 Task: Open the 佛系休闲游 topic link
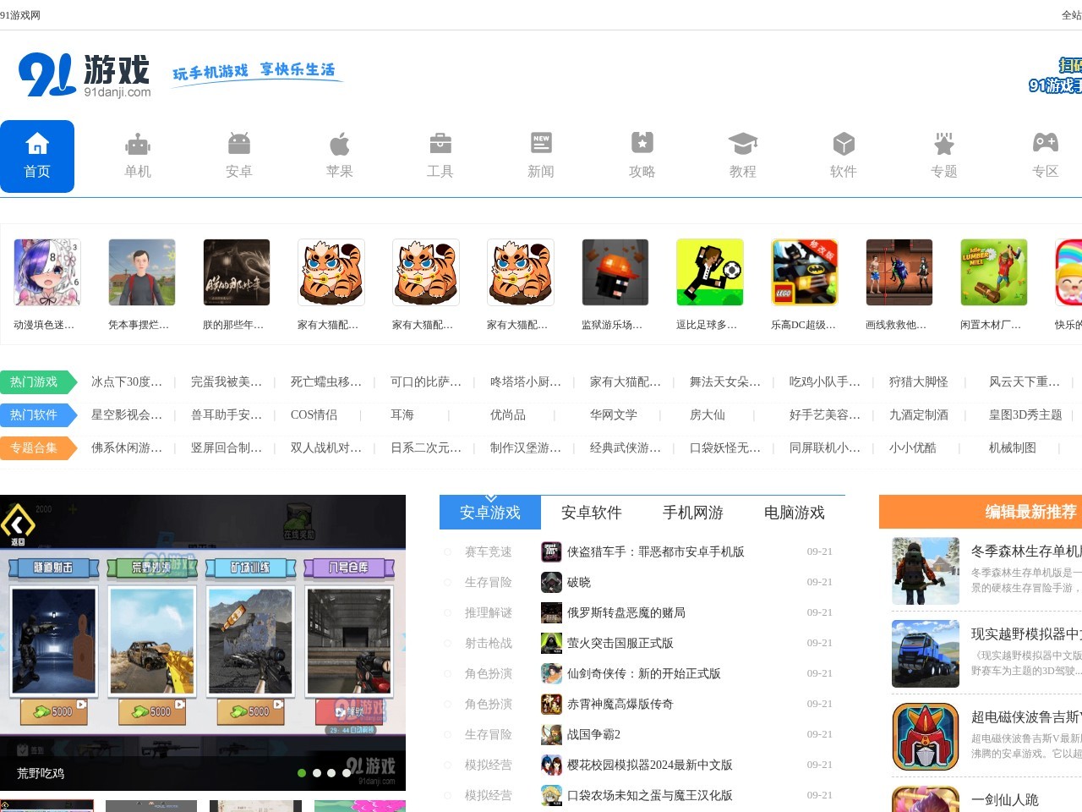(127, 448)
